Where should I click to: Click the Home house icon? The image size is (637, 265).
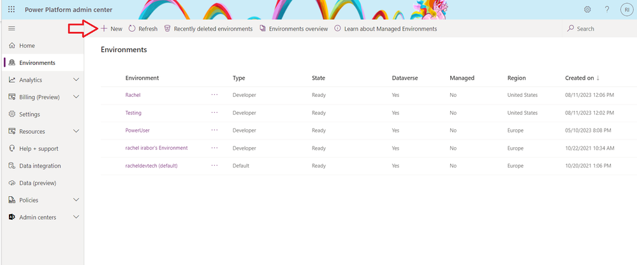pos(12,46)
